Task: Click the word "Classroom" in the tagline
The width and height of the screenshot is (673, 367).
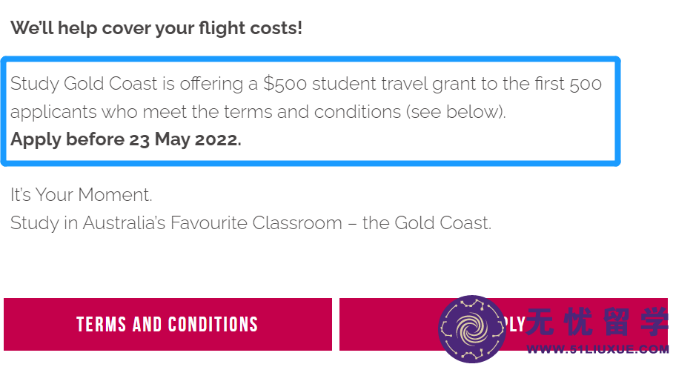Action: coord(297,223)
